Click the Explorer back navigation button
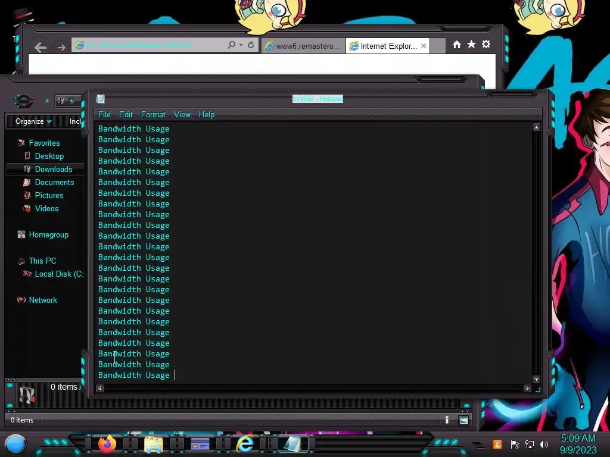Viewport: 610px width, 457px height. (x=24, y=101)
